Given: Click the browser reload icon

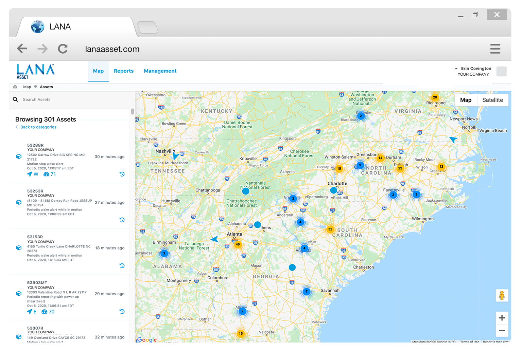Looking at the screenshot, I should pyautogui.click(x=63, y=49).
